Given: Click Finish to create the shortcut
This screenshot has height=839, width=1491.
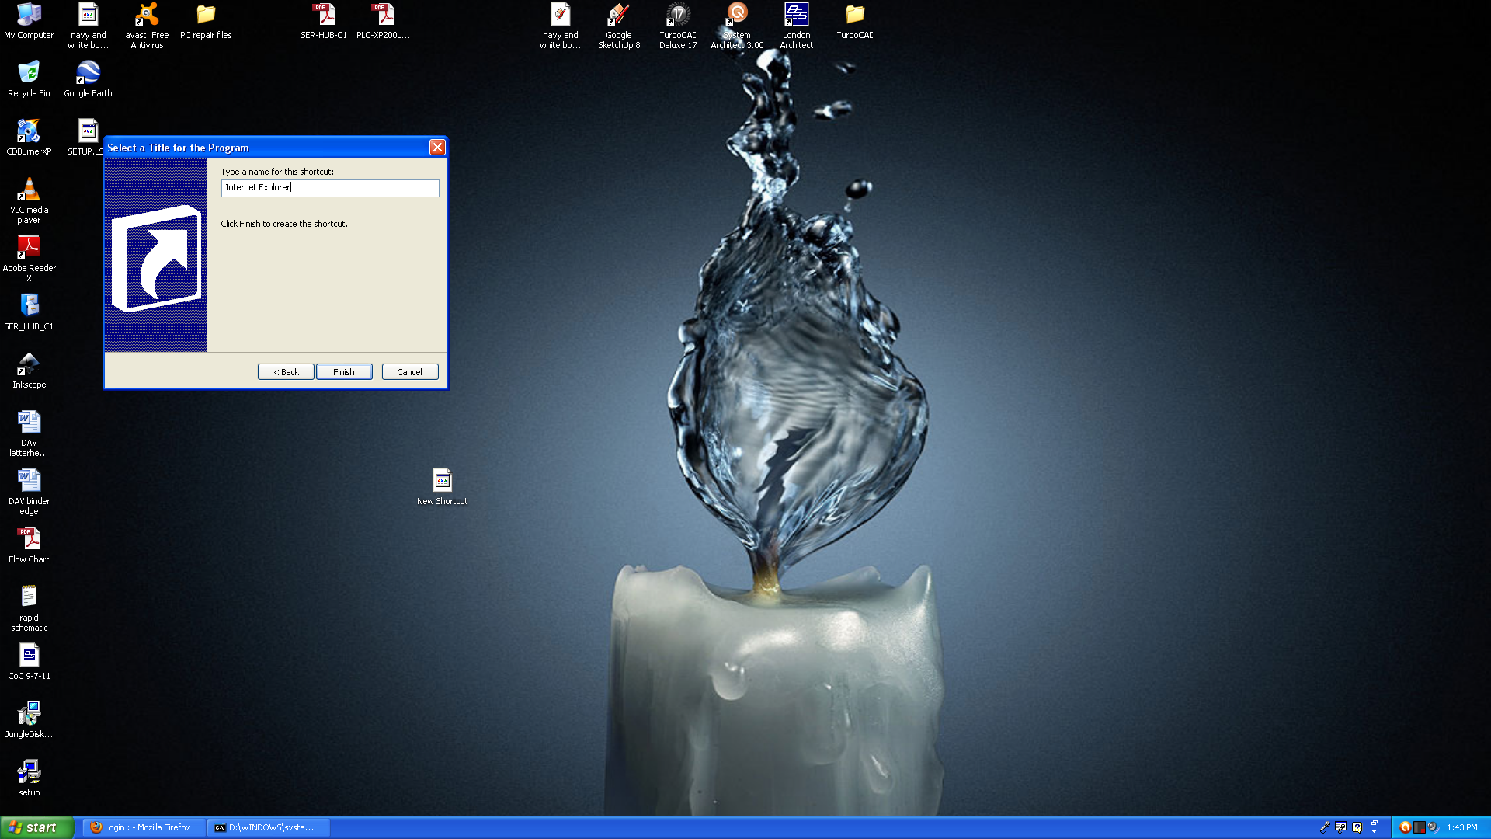Looking at the screenshot, I should [344, 372].
